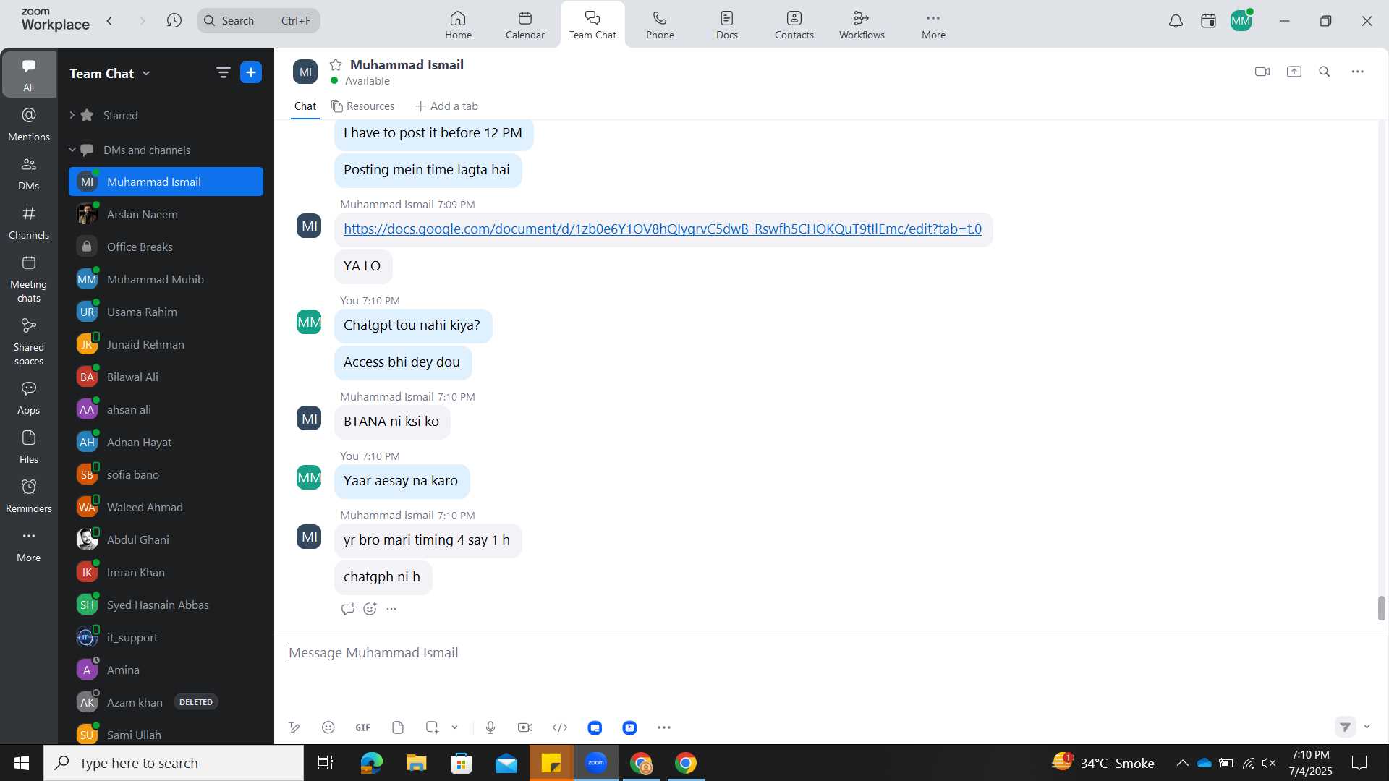The width and height of the screenshot is (1389, 781).
Task: Click the chat vertical scrollbar thumb
Action: (x=1381, y=608)
